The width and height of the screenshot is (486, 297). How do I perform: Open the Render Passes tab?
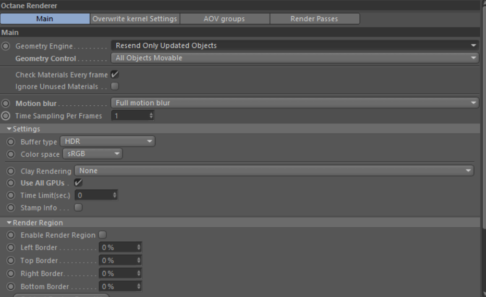click(x=314, y=19)
